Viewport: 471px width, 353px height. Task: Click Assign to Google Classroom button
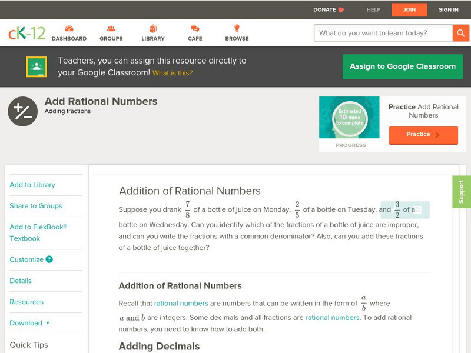403,66
